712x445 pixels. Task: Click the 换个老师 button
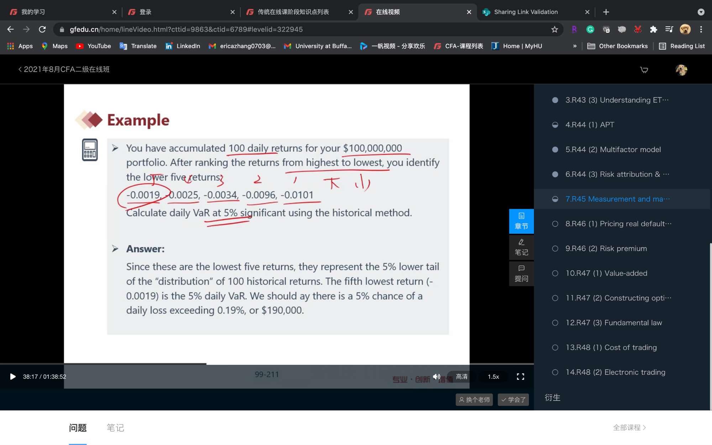[474, 399]
